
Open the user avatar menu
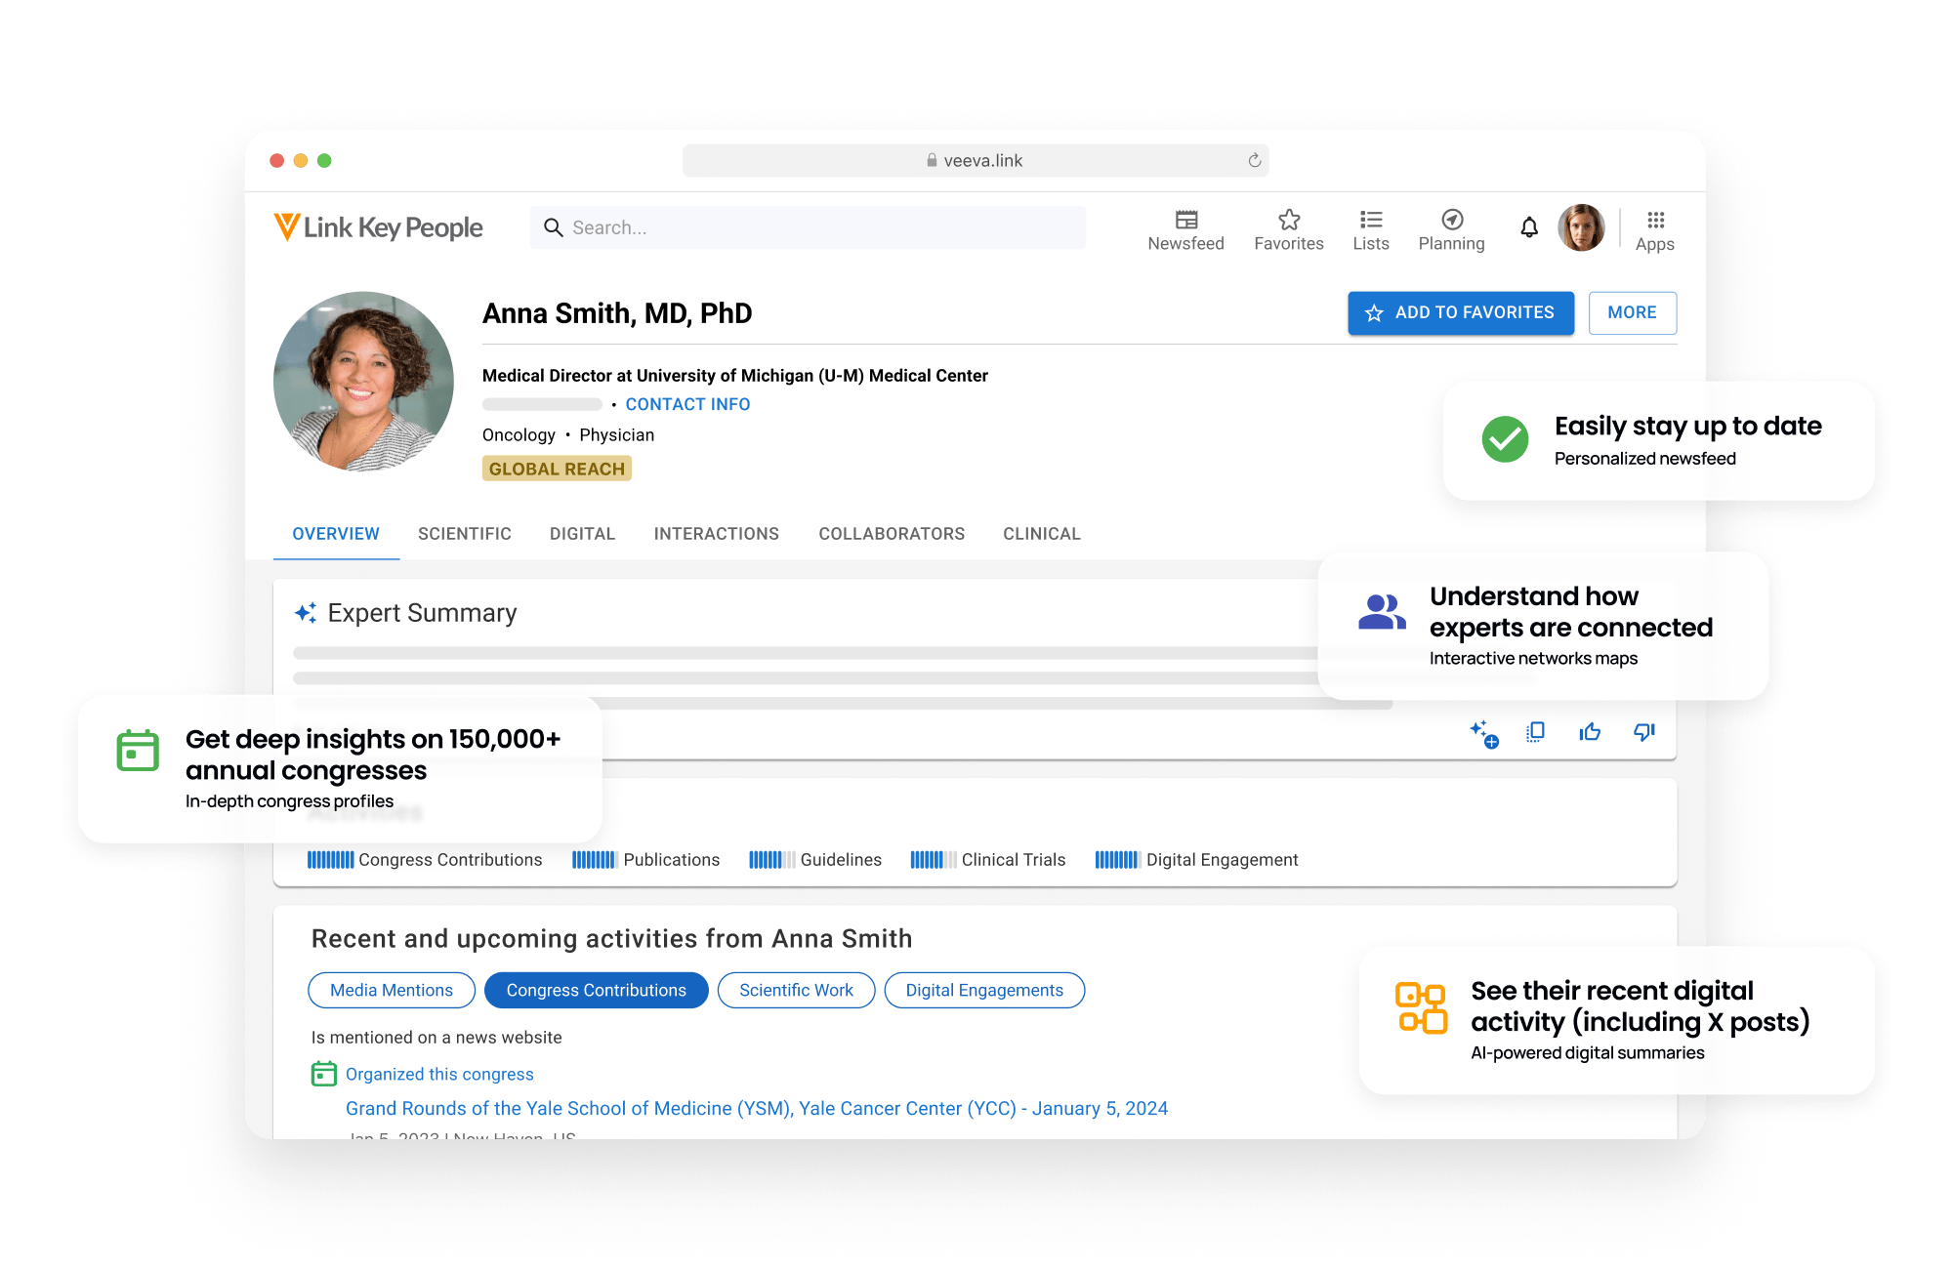1581,228
